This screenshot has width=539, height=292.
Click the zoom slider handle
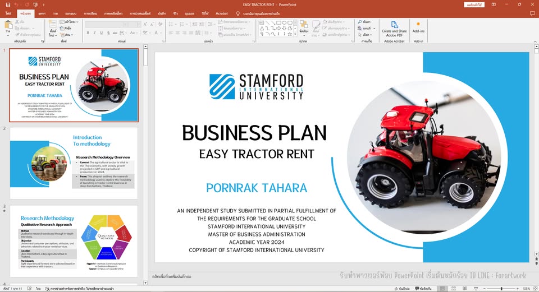tap(501, 289)
